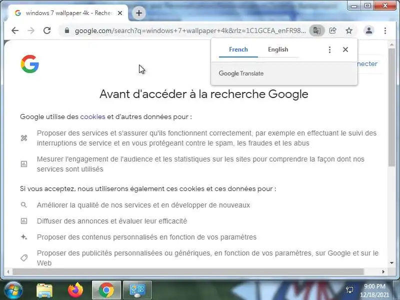Viewport: 400px width, 300px height.
Task: Click the horizontal scrollbar thumb
Action: 188,271
